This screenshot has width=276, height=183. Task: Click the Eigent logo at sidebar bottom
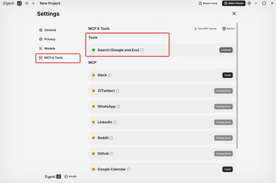[x=53, y=177]
